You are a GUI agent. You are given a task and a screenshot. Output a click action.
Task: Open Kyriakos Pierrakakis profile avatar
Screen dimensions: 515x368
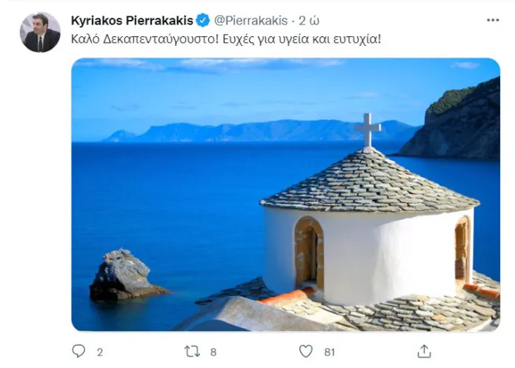click(x=40, y=32)
